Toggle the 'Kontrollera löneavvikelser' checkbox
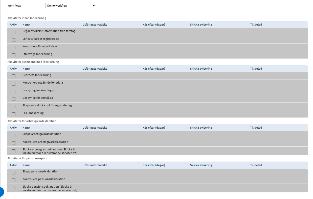313x199 pixels. tap(14, 48)
